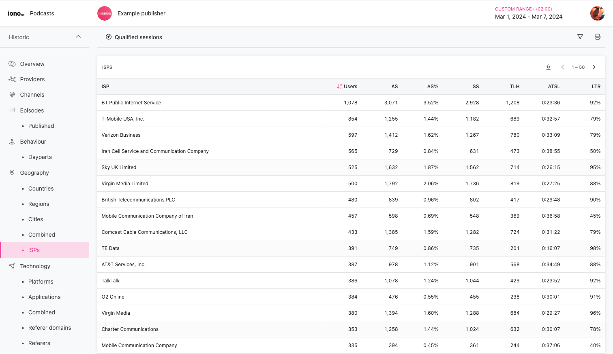This screenshot has width=613, height=354.
Task: Click BT Public Internet Service row
Action: pos(351,103)
